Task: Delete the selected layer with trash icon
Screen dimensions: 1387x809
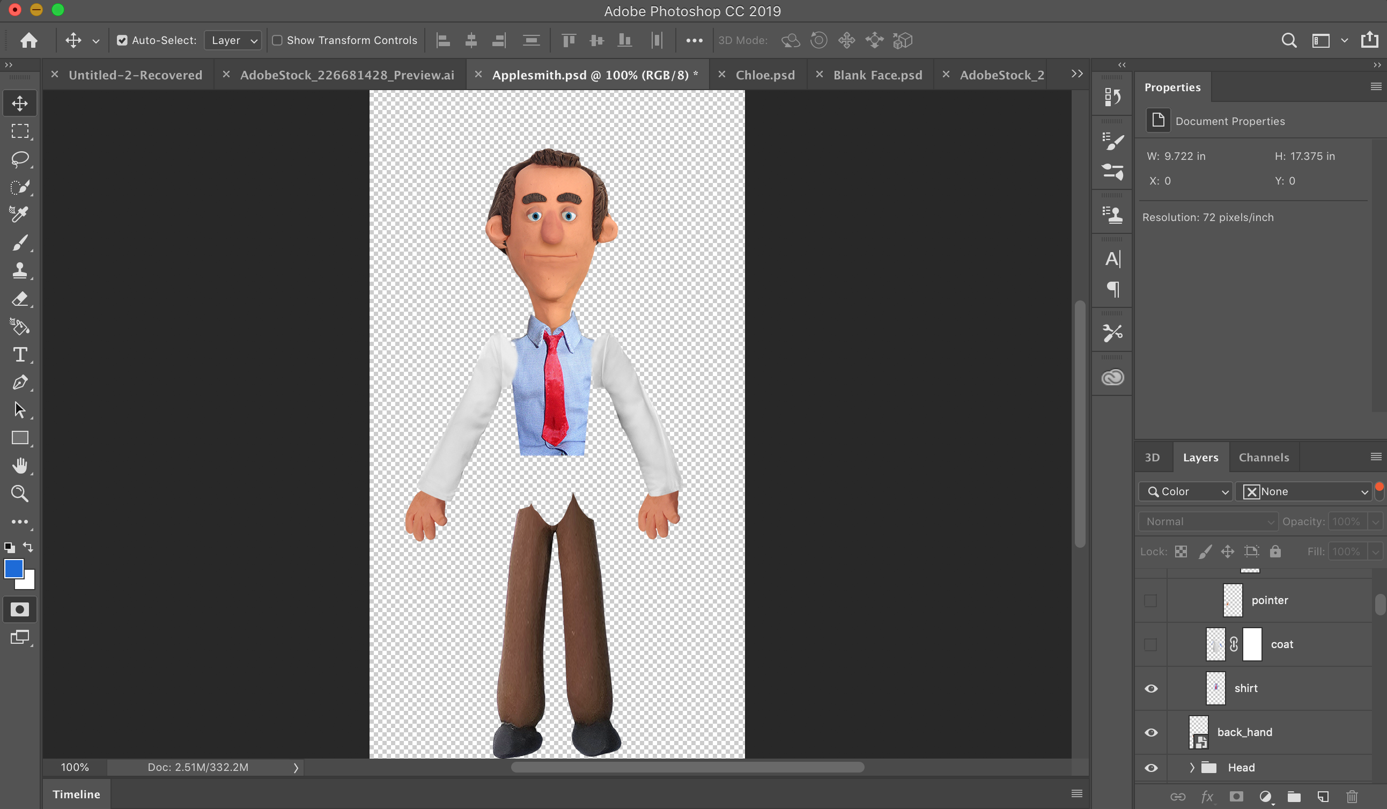Action: 1352,796
